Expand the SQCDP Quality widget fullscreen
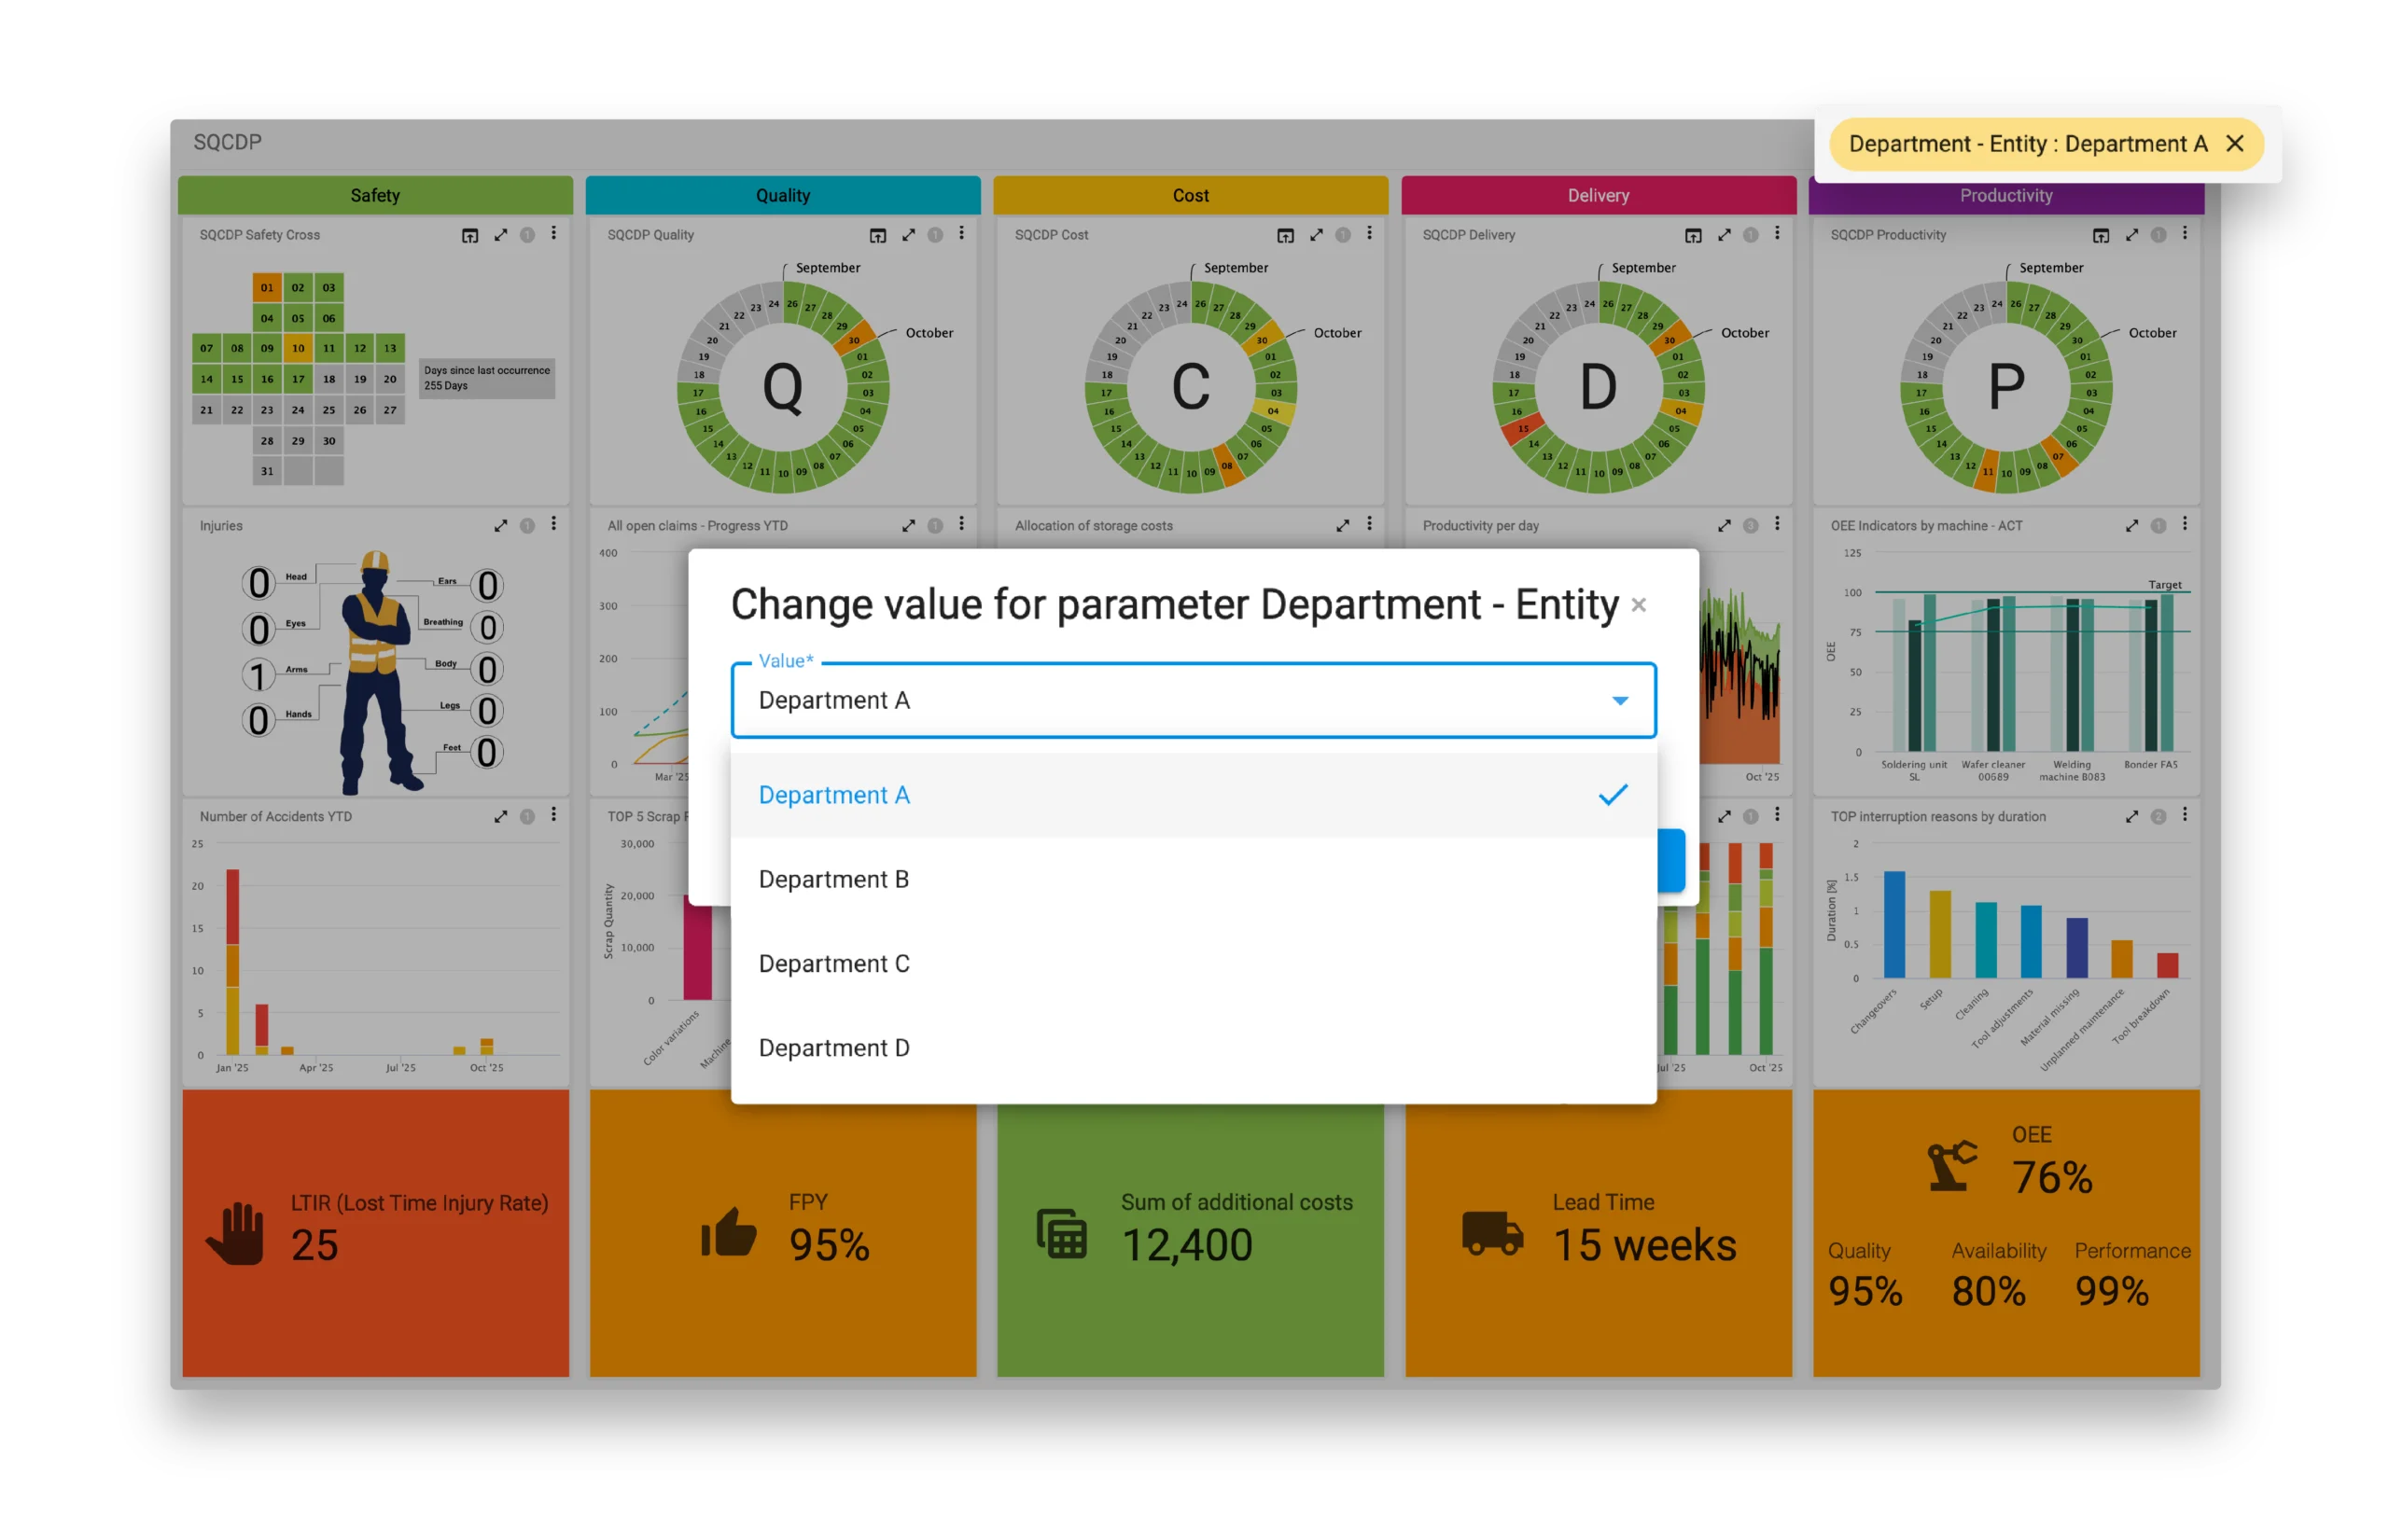The width and height of the screenshot is (2389, 1540). click(x=908, y=235)
